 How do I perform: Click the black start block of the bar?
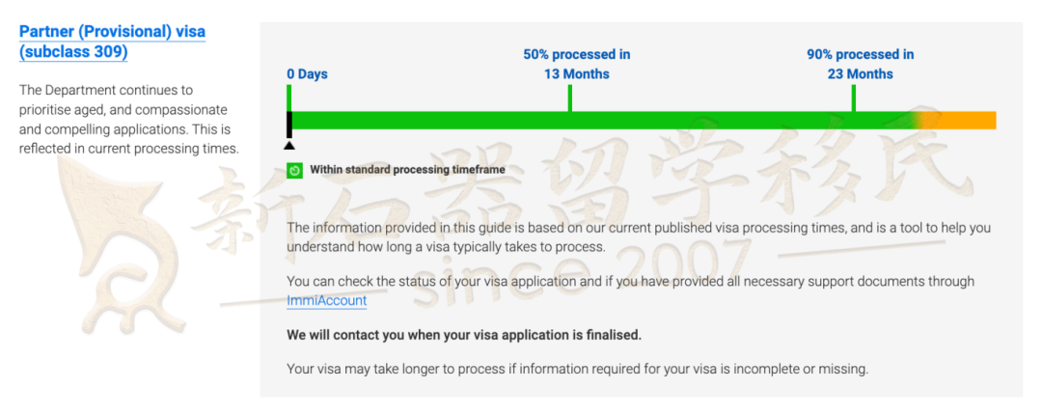point(289,125)
